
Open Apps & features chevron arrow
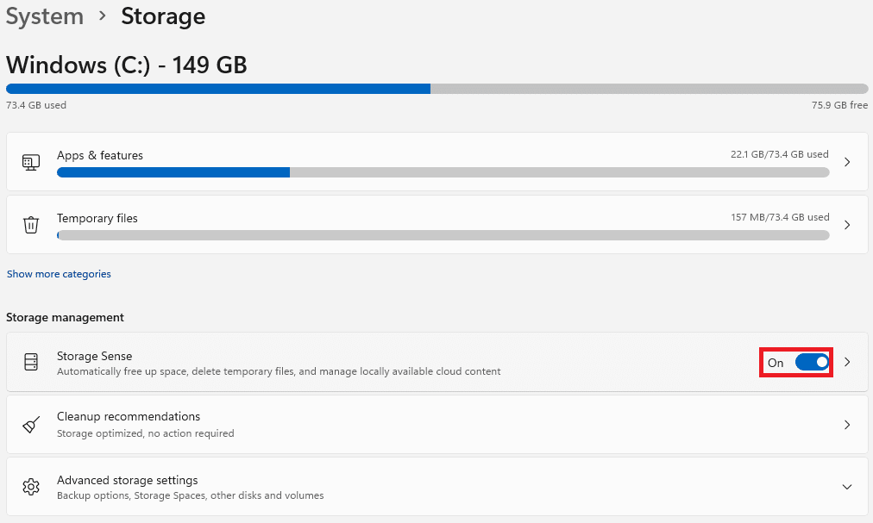click(847, 162)
